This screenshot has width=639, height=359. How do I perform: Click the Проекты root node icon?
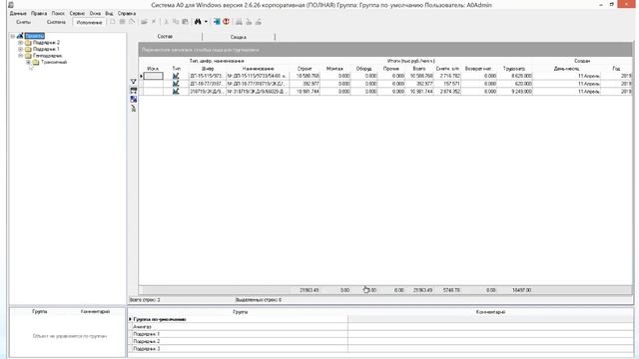pyautogui.click(x=20, y=36)
